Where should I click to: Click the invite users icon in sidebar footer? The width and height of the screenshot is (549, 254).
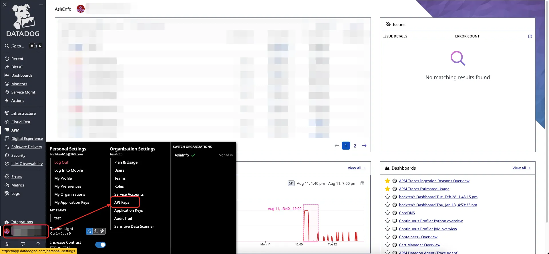(8, 244)
